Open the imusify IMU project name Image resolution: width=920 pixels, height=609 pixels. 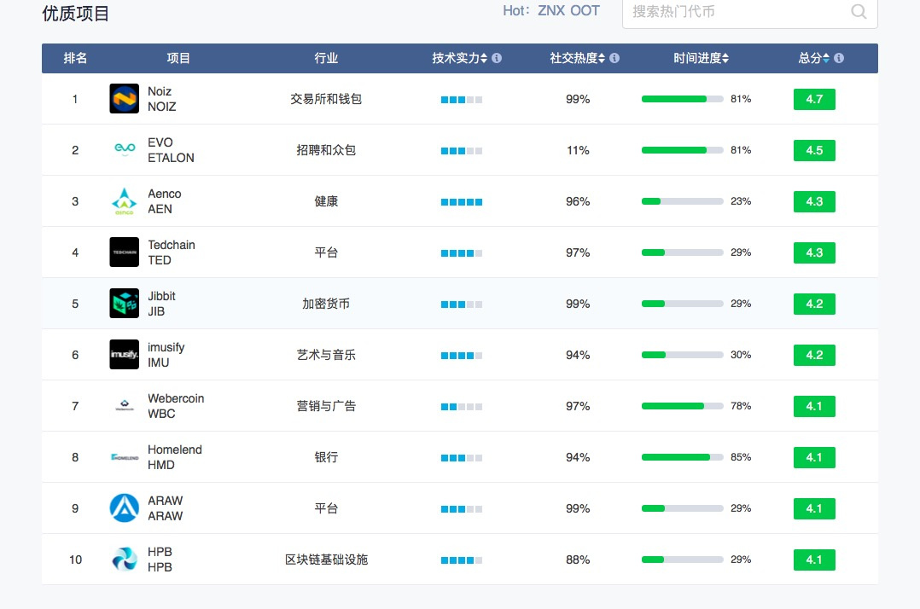coord(166,355)
